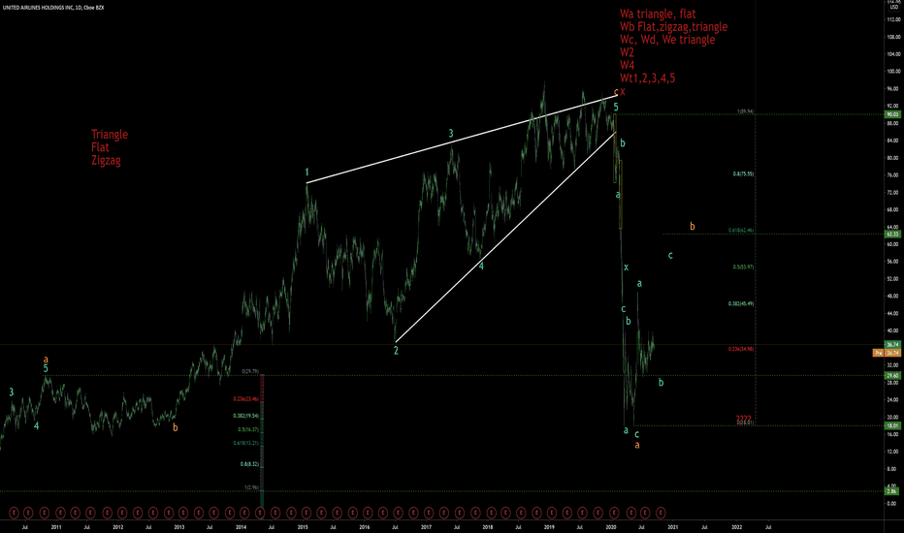Select wave label 1 at the 2015 peak
This screenshot has width=904, height=533.
pyautogui.click(x=307, y=172)
